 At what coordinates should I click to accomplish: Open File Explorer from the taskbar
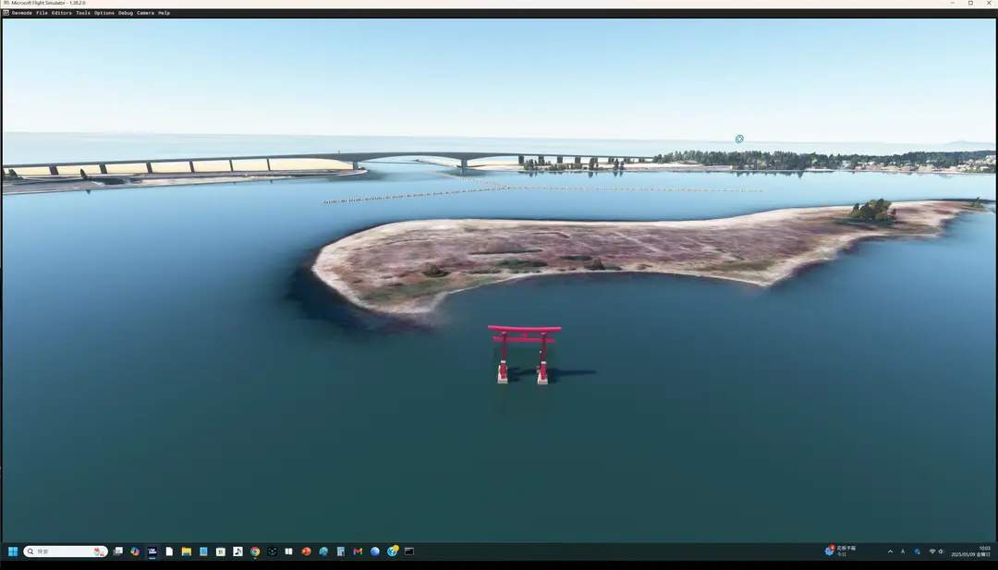(187, 552)
